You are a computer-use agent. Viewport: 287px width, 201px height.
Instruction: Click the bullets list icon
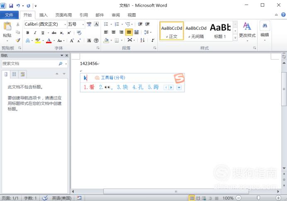106,24
